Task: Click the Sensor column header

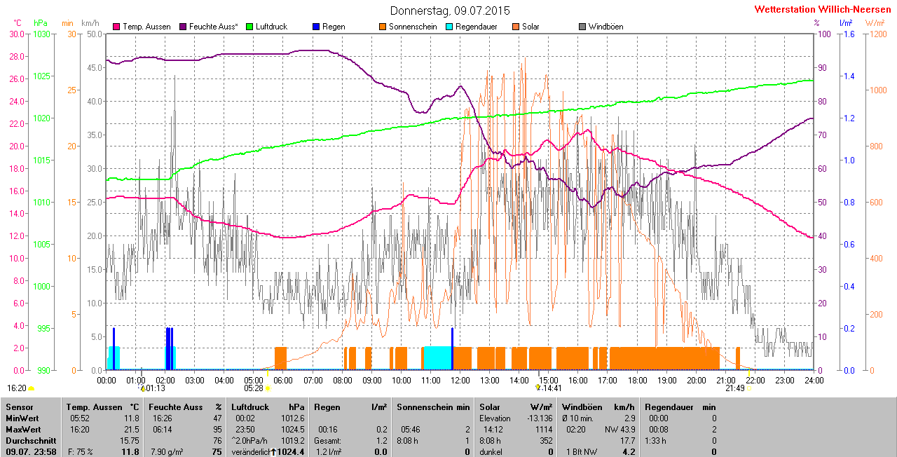Action: [19, 407]
